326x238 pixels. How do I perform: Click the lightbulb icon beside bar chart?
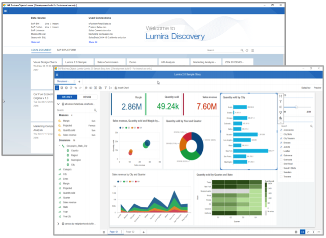click(280, 112)
